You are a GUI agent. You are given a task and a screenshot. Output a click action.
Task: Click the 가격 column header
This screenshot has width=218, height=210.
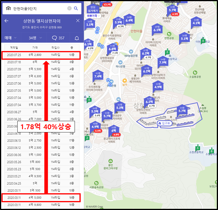(x=35, y=48)
